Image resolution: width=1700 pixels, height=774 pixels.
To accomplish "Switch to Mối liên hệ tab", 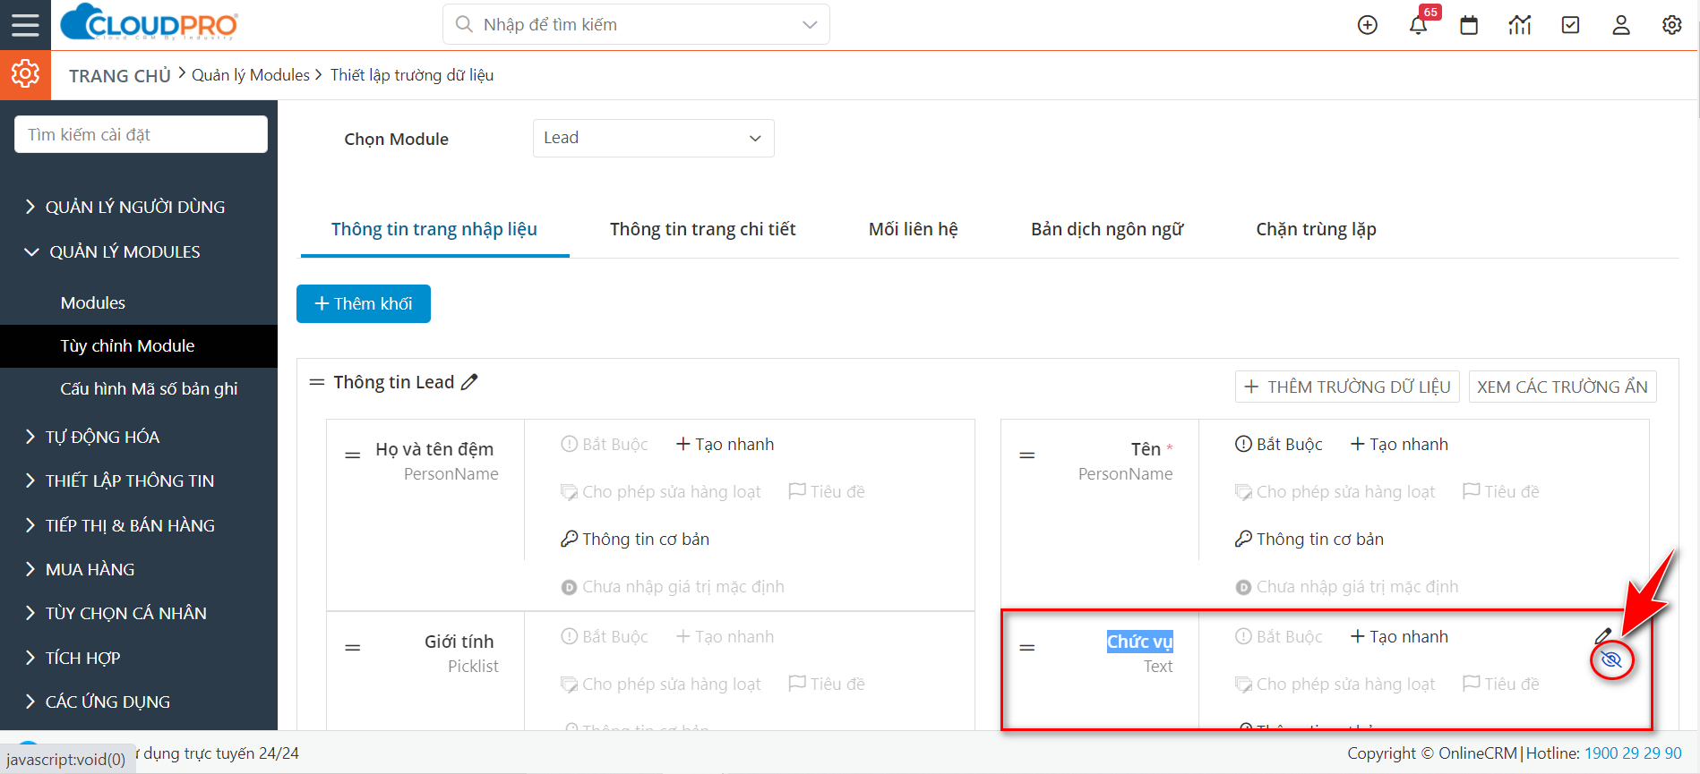I will (914, 229).
